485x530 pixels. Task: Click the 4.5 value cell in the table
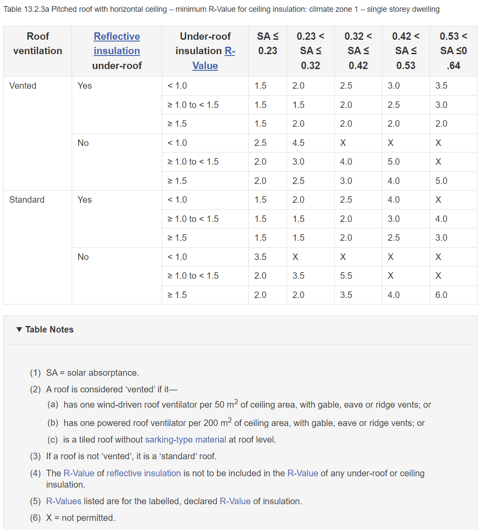point(298,143)
